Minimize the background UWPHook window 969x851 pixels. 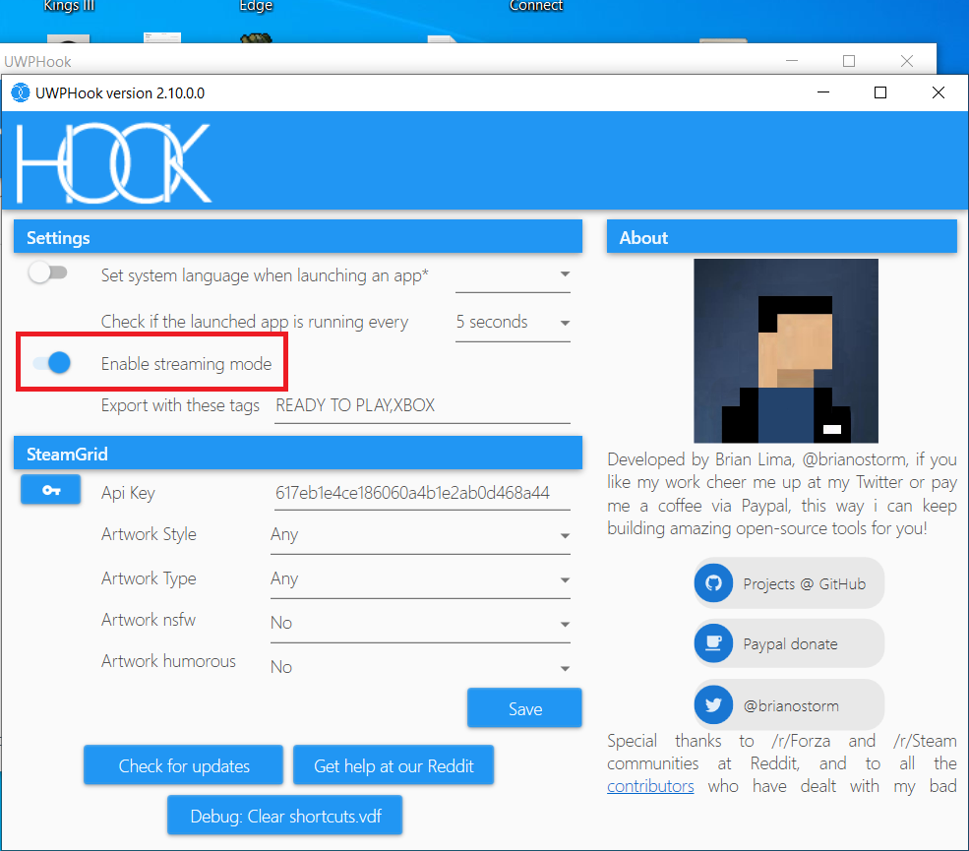tap(792, 61)
